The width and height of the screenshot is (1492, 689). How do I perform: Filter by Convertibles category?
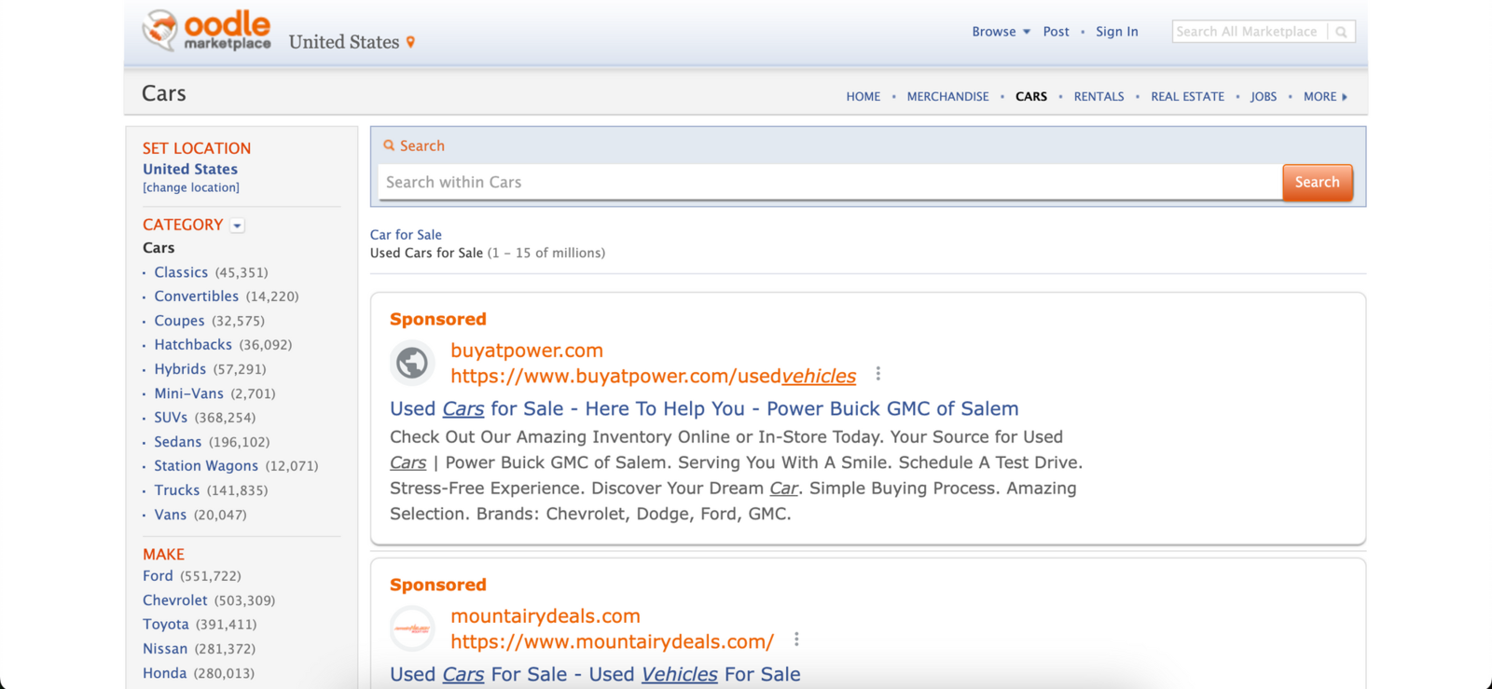point(197,296)
